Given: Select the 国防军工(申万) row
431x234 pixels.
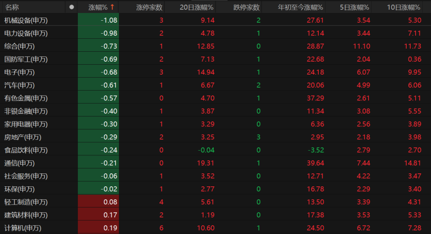Looking at the screenshot, I should coord(26,59).
